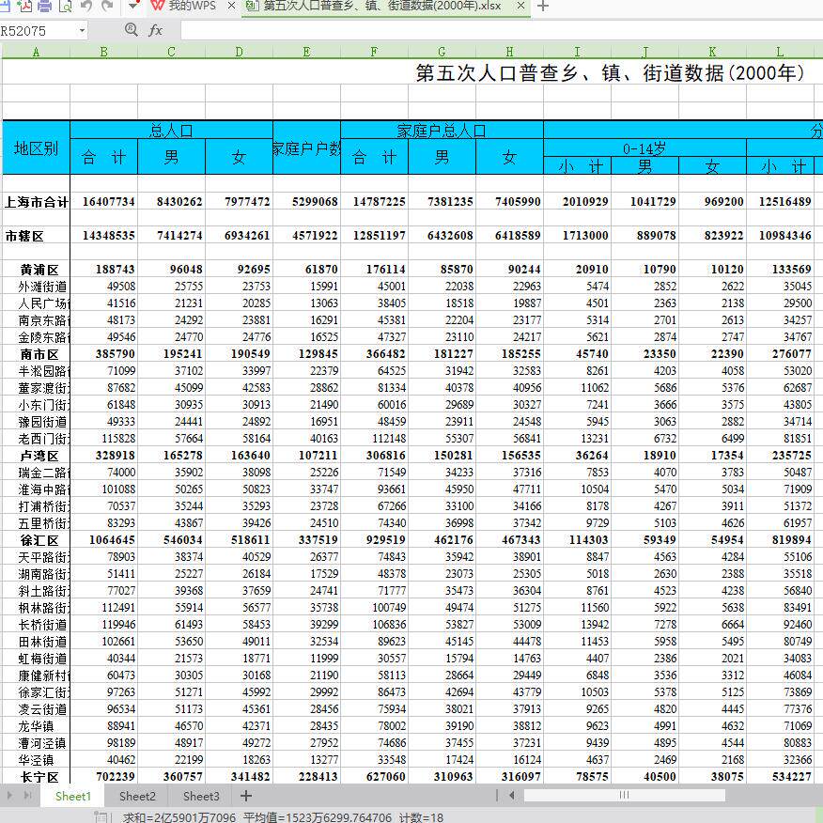823x823 pixels.
Task: Click the Redo icon
Action: (107, 6)
